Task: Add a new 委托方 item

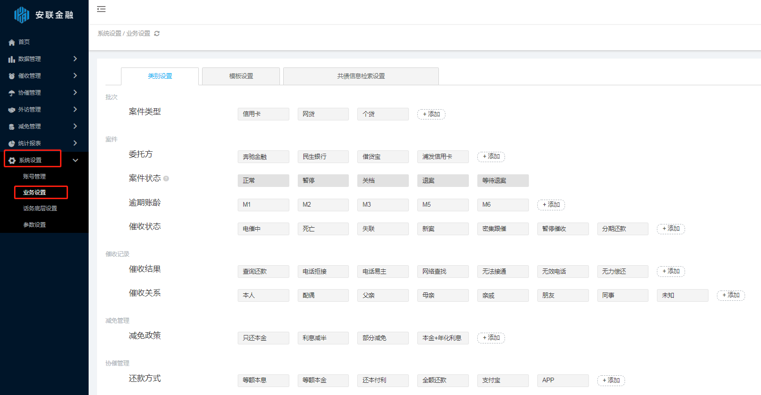Action: click(x=491, y=157)
